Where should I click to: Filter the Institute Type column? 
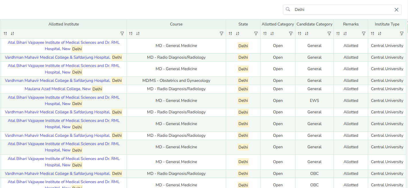[402, 33]
